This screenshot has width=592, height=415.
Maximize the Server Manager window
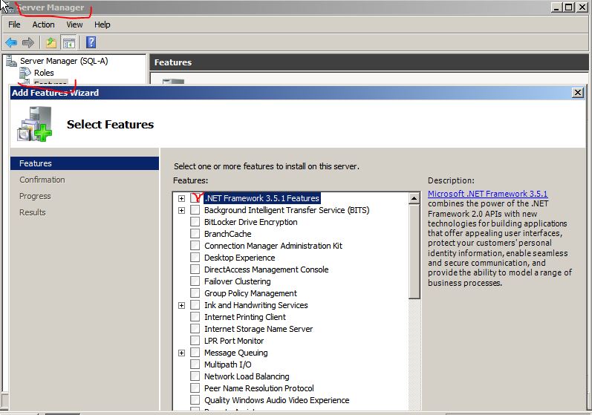point(569,7)
